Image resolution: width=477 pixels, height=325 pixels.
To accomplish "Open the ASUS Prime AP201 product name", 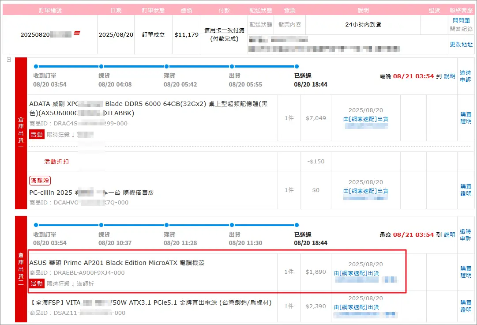I will click(x=117, y=263).
